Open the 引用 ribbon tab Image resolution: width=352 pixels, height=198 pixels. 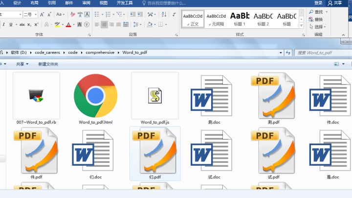(52, 3)
